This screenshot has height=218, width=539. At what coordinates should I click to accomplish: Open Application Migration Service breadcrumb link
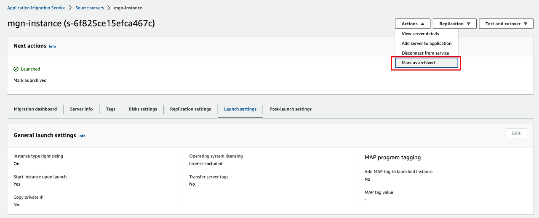tap(36, 8)
